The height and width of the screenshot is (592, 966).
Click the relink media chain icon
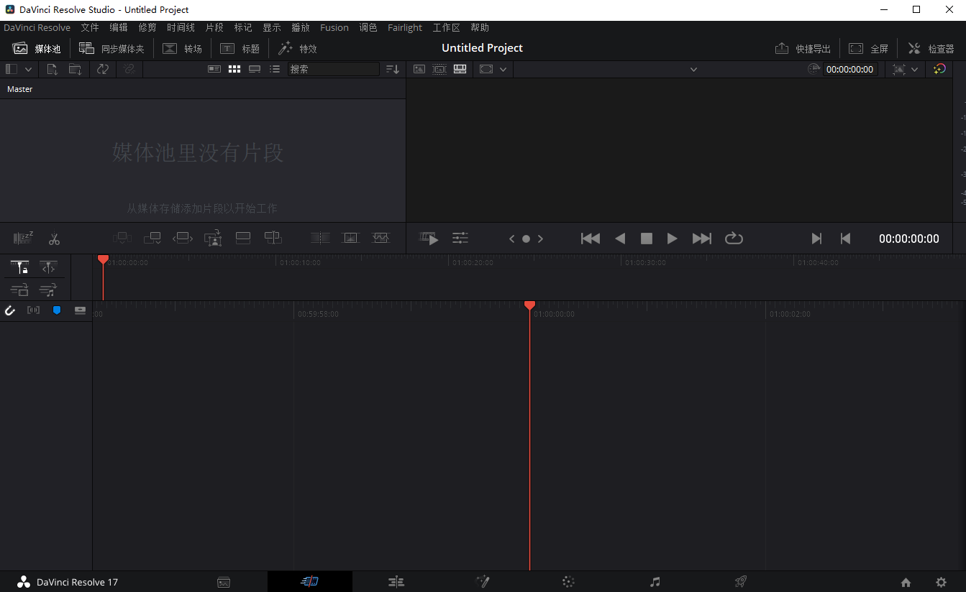pos(129,69)
